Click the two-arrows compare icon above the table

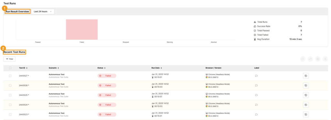click(x=310, y=59)
